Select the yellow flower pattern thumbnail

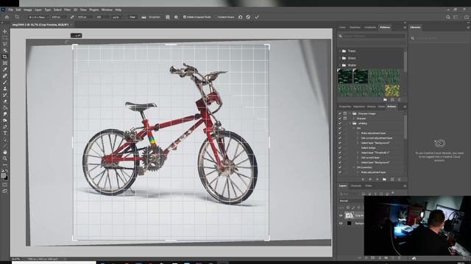(392, 90)
